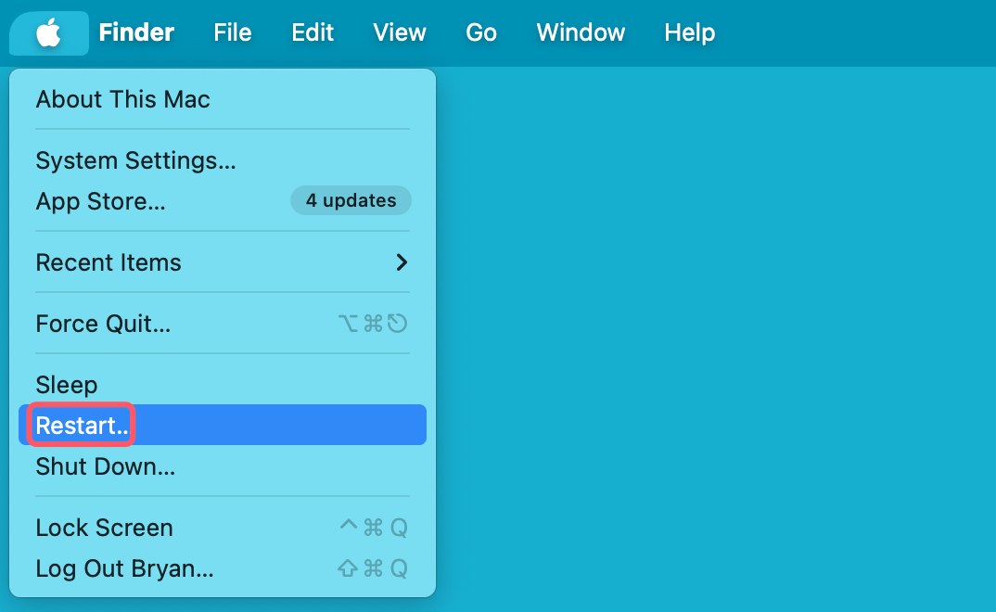Choose Shut Down from the menu
This screenshot has width=996, height=612.
point(105,466)
